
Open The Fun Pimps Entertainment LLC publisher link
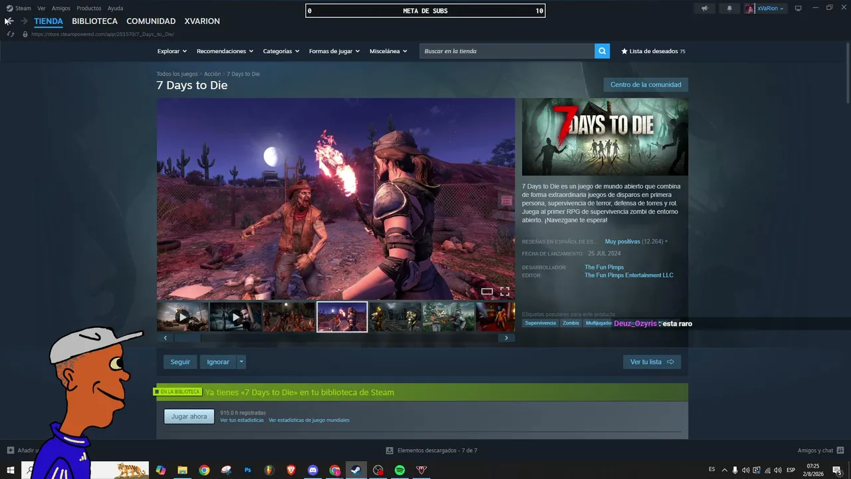(x=629, y=275)
